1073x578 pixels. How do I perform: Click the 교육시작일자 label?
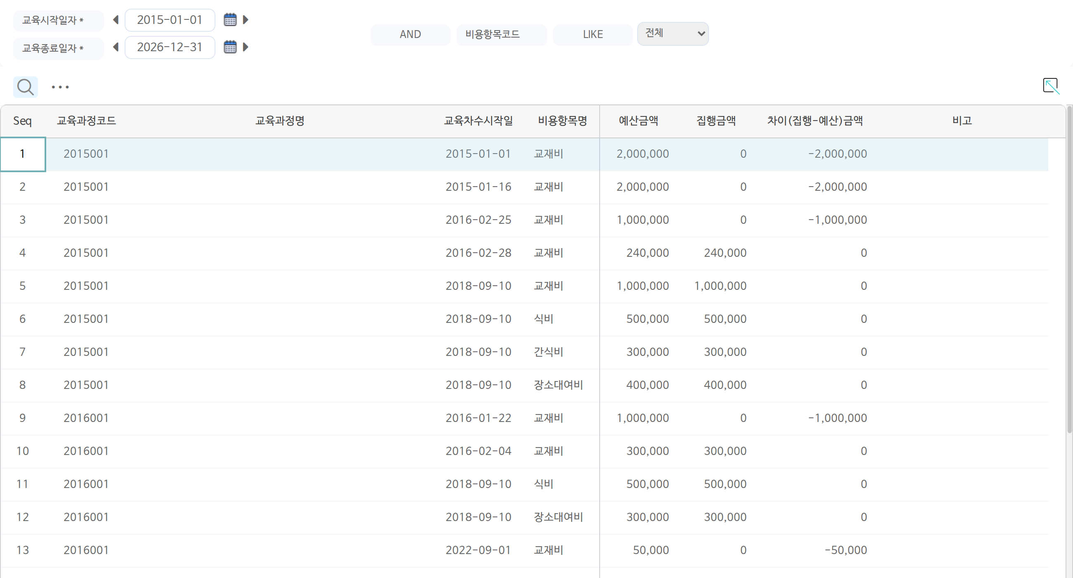58,20
